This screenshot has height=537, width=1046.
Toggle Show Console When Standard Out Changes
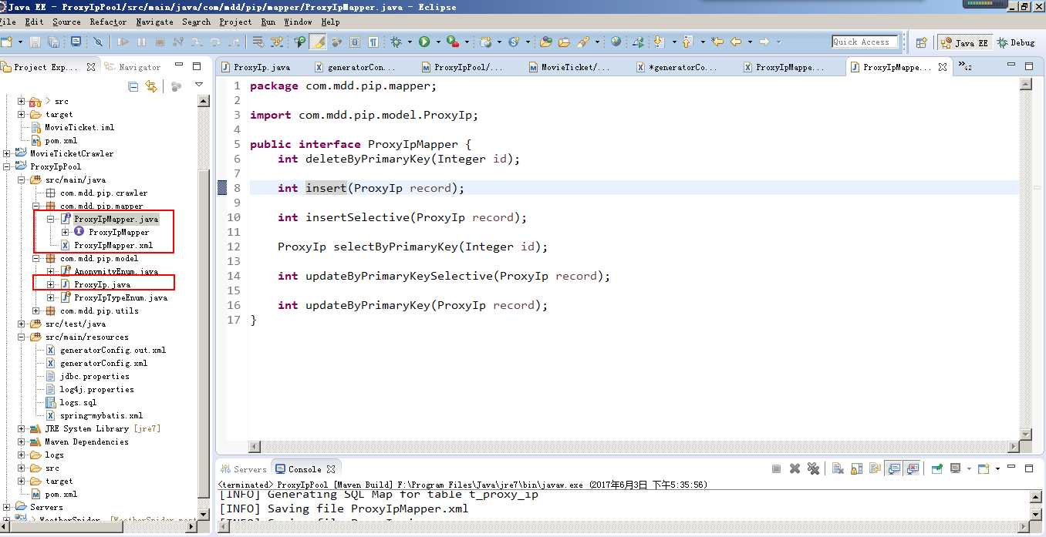[x=892, y=468]
